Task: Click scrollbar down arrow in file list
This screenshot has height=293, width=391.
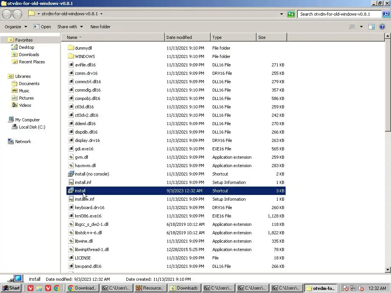Action: (x=388, y=269)
